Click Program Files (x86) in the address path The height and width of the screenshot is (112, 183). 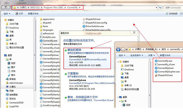53,8
